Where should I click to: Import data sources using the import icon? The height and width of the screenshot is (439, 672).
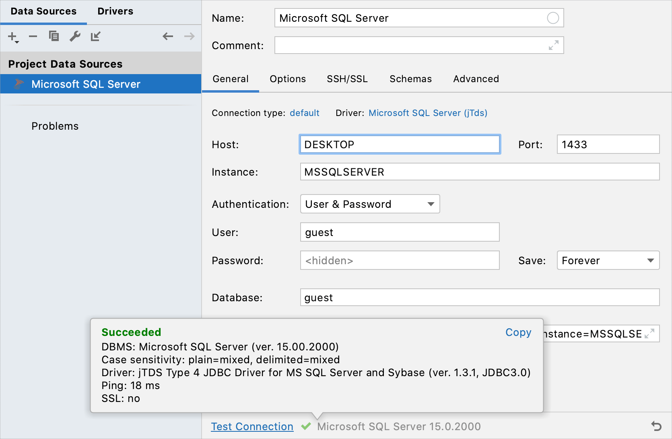96,36
